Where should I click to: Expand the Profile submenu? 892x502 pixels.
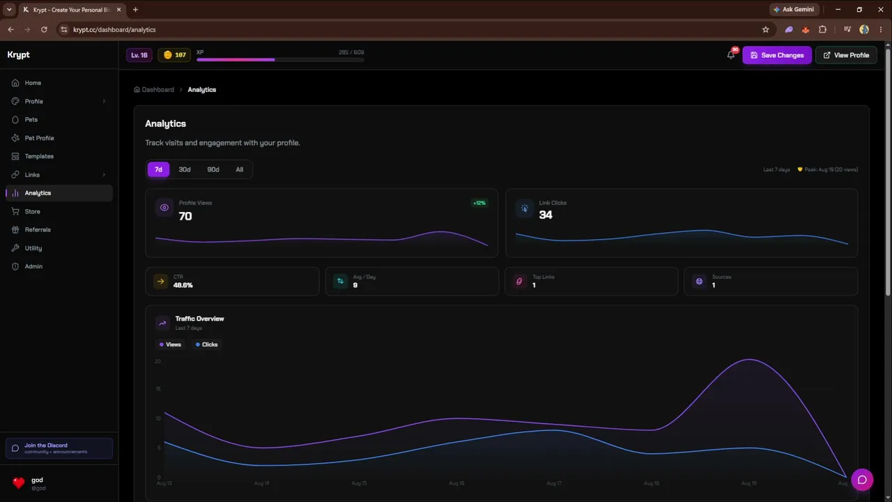[104, 102]
